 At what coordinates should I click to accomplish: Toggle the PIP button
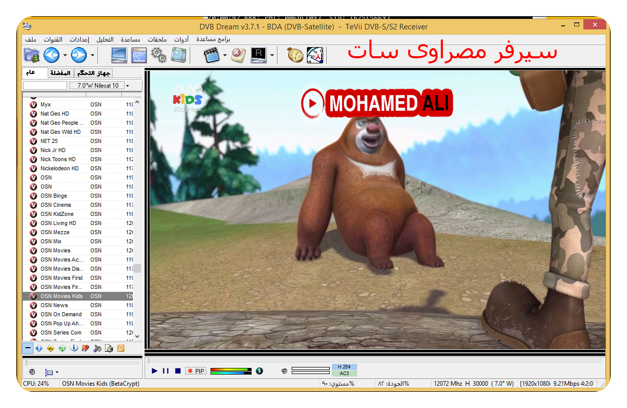point(196,371)
